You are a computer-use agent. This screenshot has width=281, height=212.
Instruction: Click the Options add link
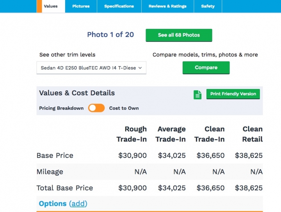[x=78, y=204]
